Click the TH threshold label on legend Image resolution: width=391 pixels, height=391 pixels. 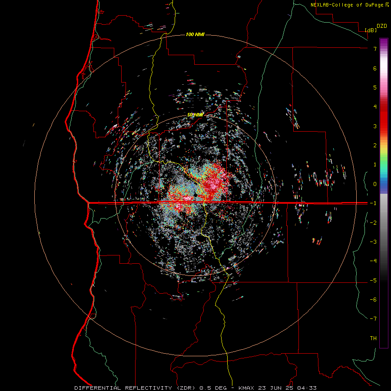click(373, 338)
